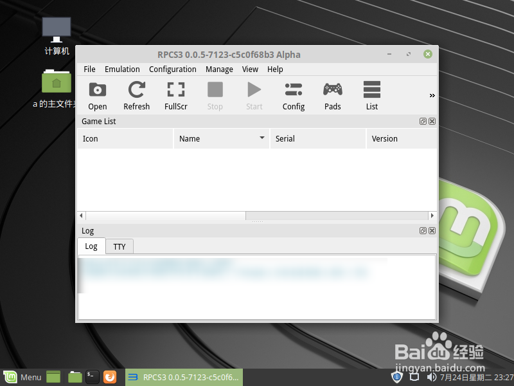Switch to the TTY tab
Viewport: 514px width, 386px height.
pos(120,247)
